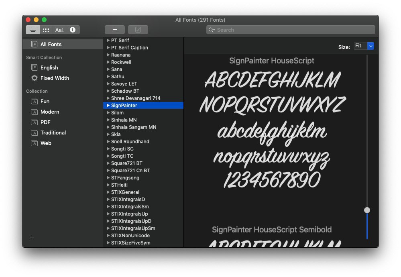Close the Font Book window
Viewport: 401px width, 277px height.
pyautogui.click(x=28, y=20)
